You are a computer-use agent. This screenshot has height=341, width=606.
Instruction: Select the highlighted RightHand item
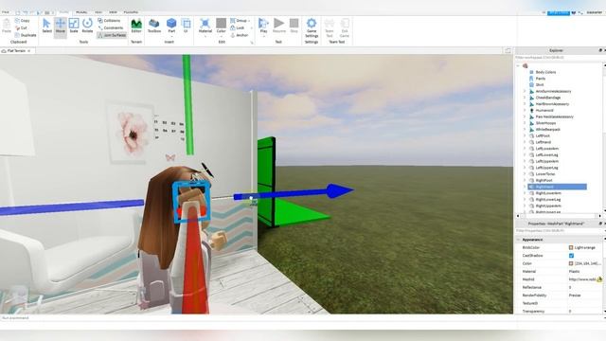[x=557, y=187]
